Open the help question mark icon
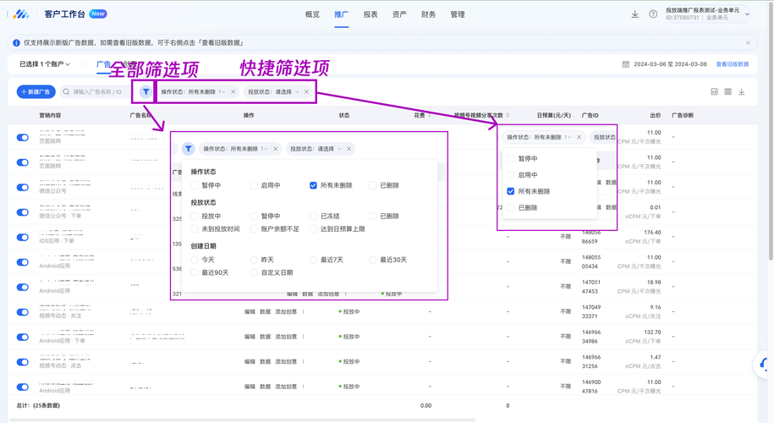This screenshot has width=774, height=423. click(x=653, y=14)
